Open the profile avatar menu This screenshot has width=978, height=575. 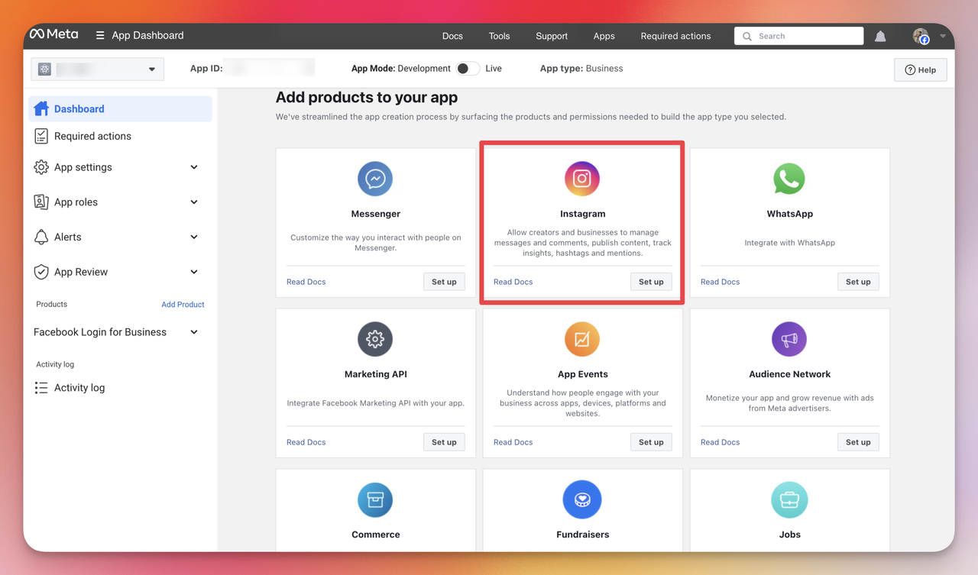coord(921,36)
